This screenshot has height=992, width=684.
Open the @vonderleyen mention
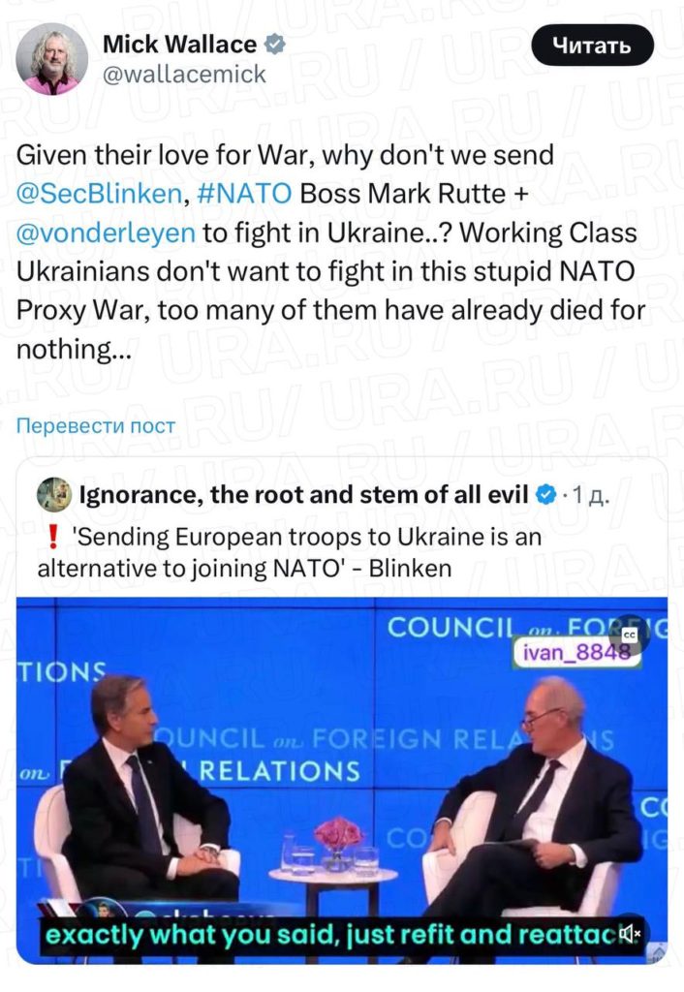(106, 232)
